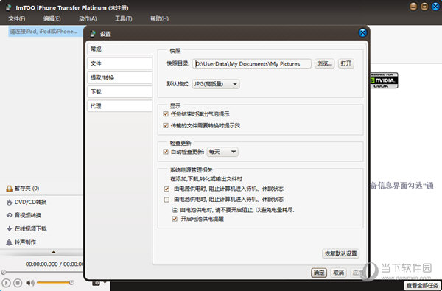This screenshot has height=291, width=442.
Task: Click the 在线视频下載 arrow icon
Action: click(10, 228)
